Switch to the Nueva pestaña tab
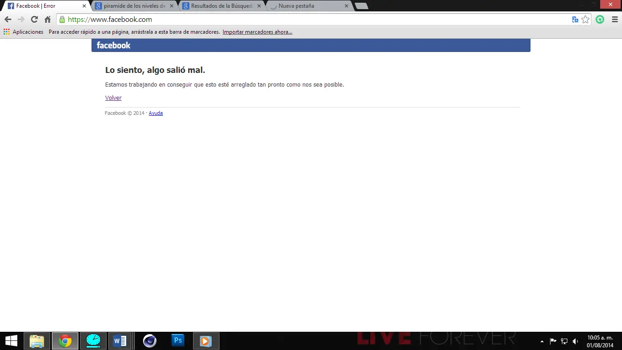Screen dimensions: 622x350 point(309,6)
